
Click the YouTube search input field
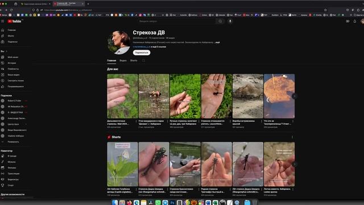point(176,21)
